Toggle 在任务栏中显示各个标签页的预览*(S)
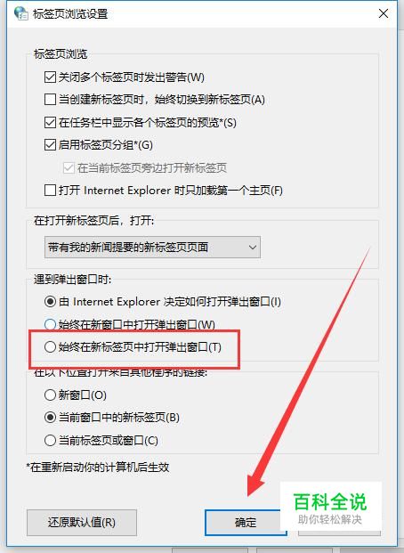 (x=50, y=122)
